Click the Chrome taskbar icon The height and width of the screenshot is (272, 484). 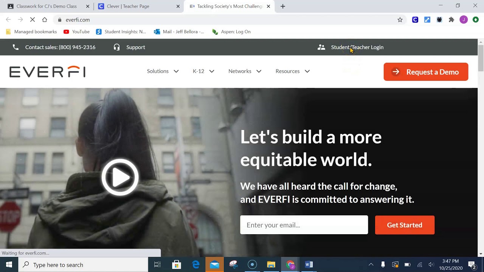(290, 265)
